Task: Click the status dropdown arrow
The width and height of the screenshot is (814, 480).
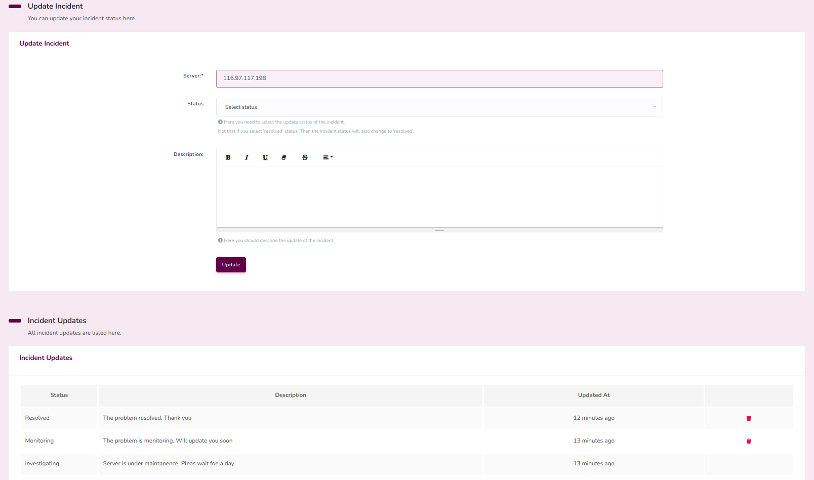Action: (x=654, y=107)
